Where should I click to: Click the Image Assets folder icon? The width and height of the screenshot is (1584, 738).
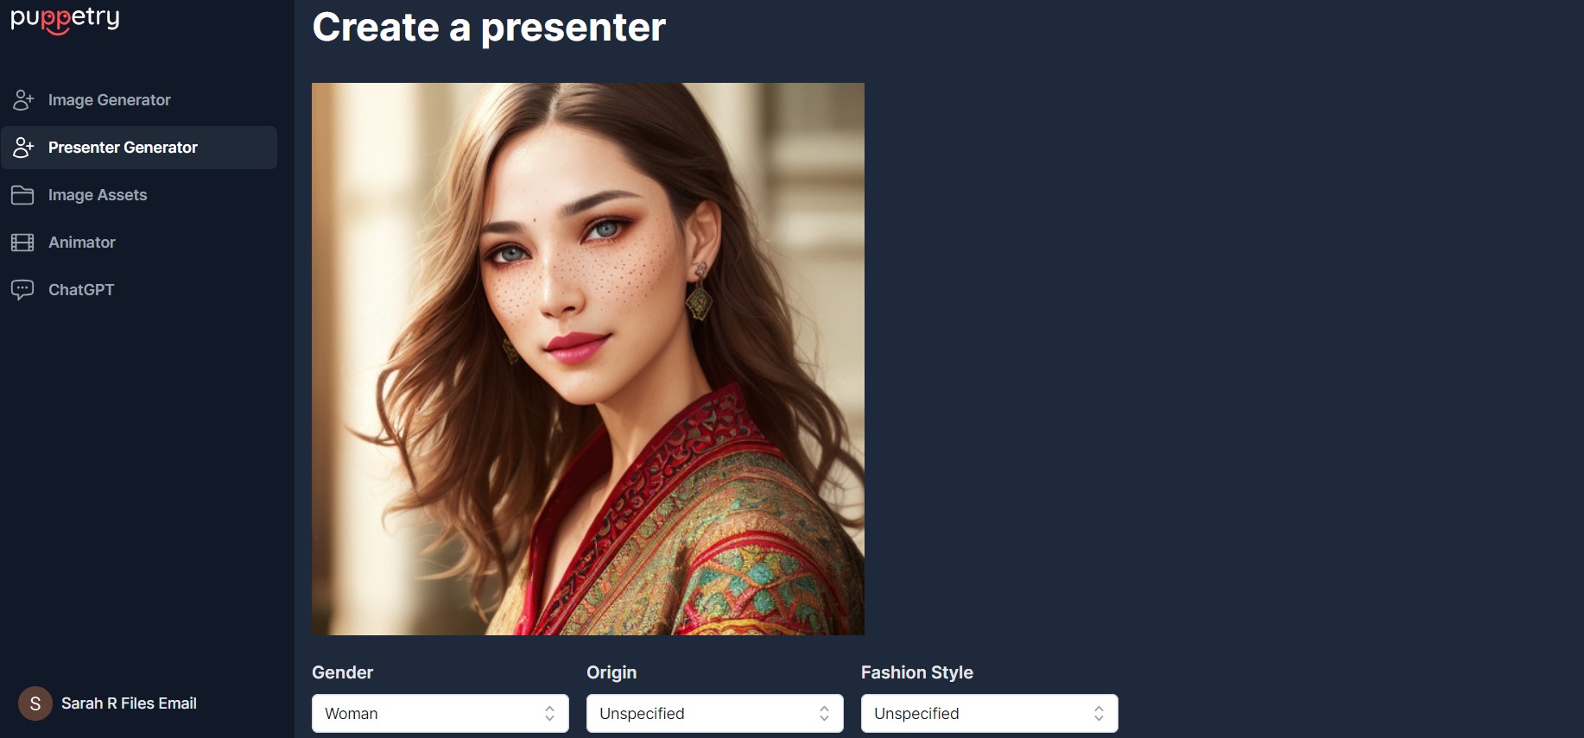click(x=22, y=195)
